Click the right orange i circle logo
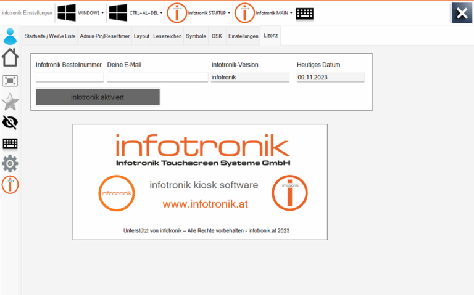474x295 pixels. coord(289,193)
